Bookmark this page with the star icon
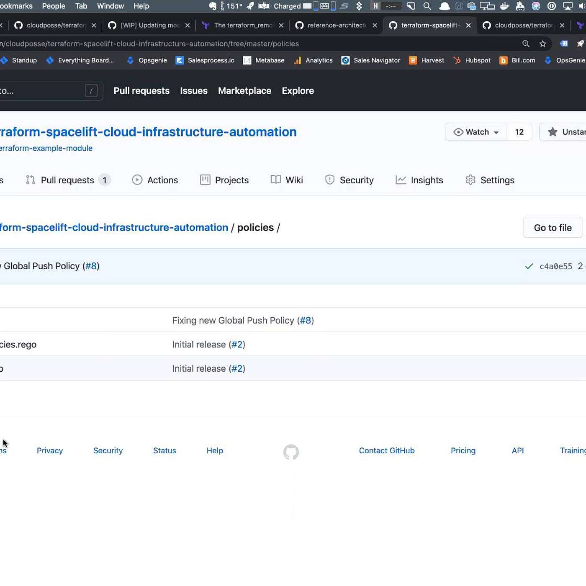This screenshot has height=586, width=586. pos(543,44)
